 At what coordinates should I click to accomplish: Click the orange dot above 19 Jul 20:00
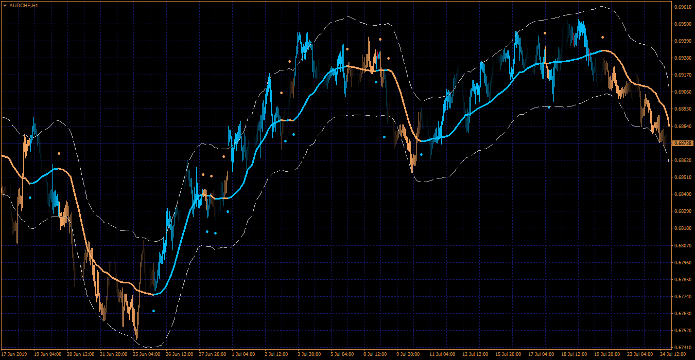click(602, 37)
